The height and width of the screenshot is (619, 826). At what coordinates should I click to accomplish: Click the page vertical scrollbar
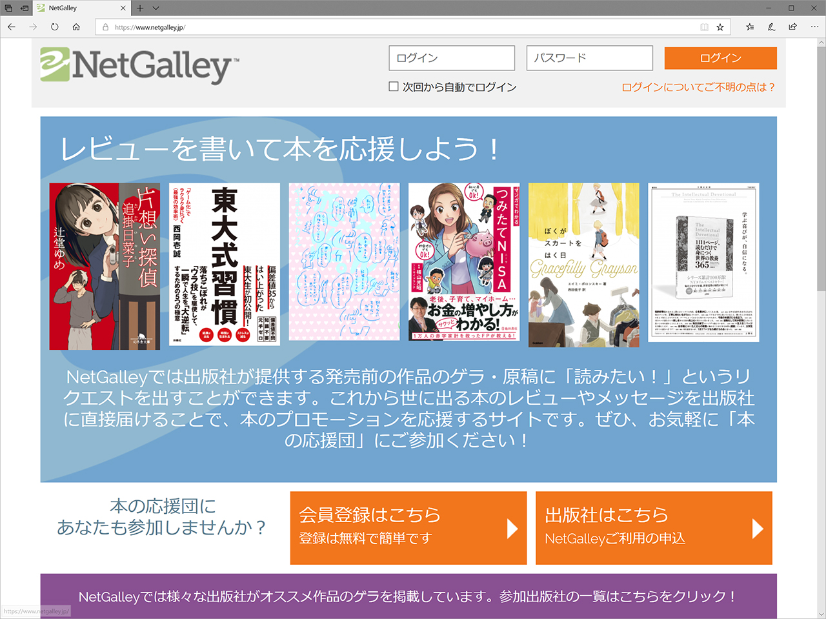[821, 168]
